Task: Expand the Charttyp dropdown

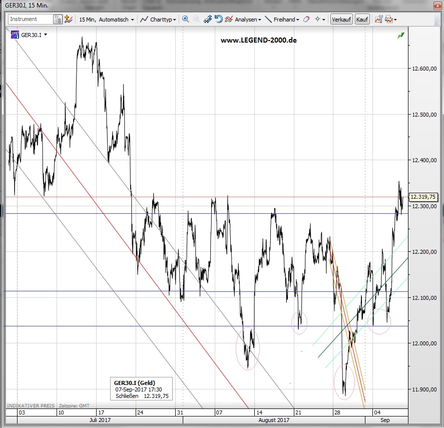Action: [x=158, y=20]
